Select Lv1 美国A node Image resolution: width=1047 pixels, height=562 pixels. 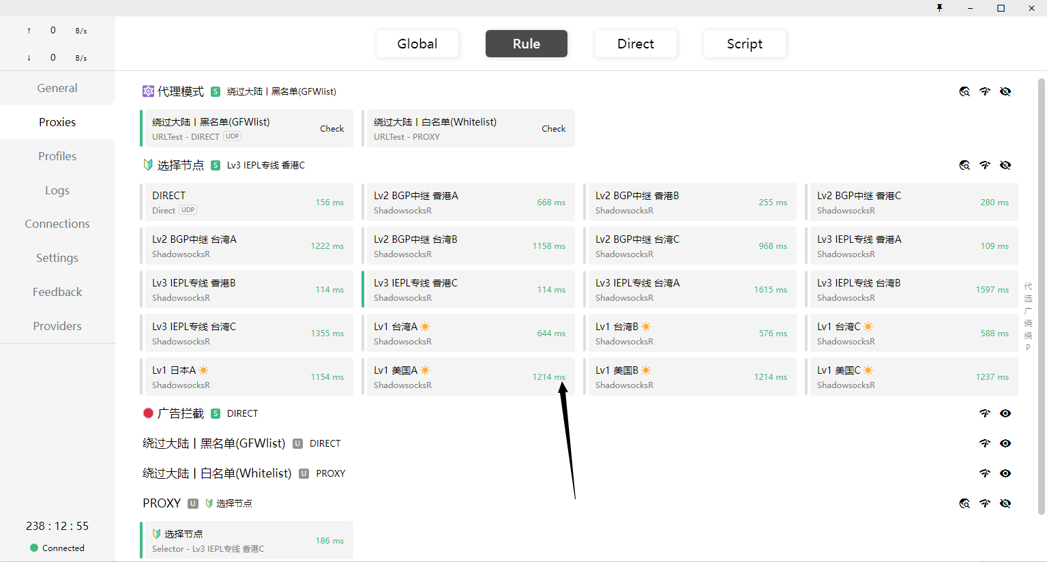[469, 376]
